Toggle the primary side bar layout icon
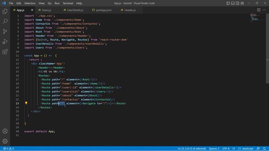The image size is (269, 151). (x=228, y=3)
